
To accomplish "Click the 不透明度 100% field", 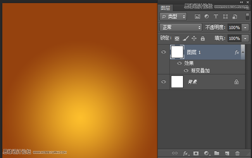I will [235, 27].
